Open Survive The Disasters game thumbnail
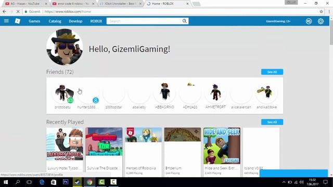Viewport: 333px width, 187px height. [x=104, y=141]
